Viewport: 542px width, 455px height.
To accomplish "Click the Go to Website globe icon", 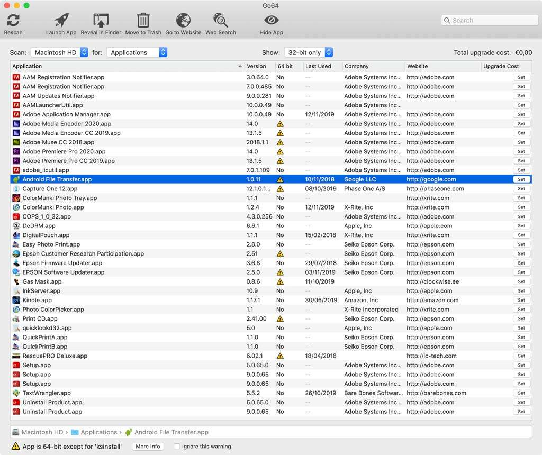I will pos(183,20).
